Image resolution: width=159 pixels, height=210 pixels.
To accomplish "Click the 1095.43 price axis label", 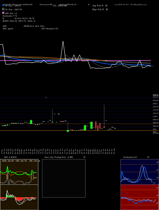I will [156, 120].
